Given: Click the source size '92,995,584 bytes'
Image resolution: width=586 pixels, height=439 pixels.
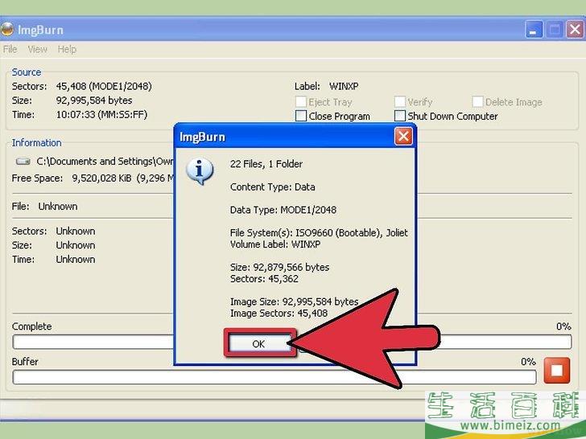Looking at the screenshot, I should [94, 101].
